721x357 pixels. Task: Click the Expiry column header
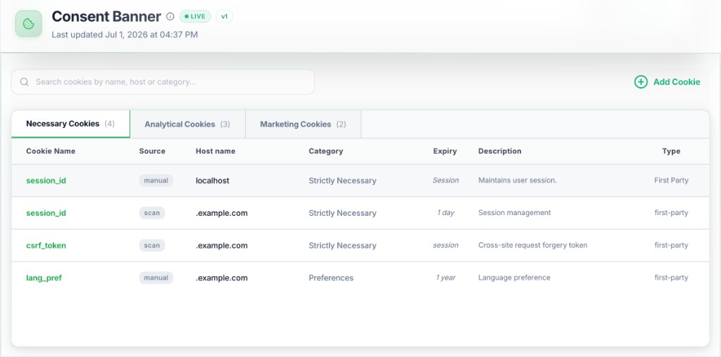tap(445, 151)
